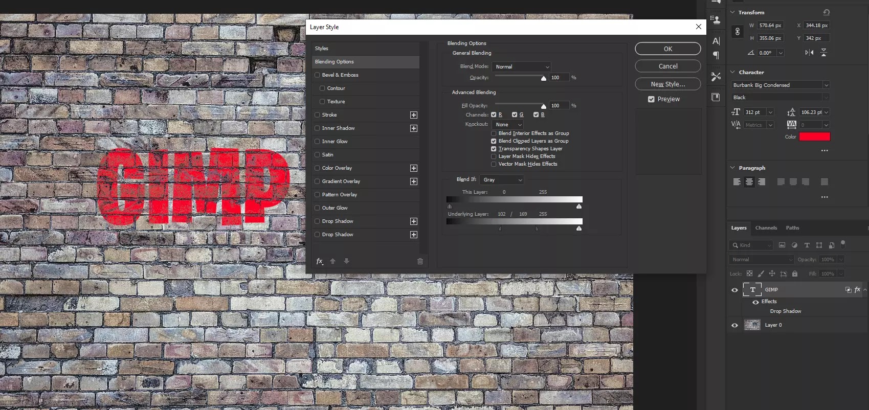This screenshot has width=869, height=410.
Task: Open the leading dropdown showing 106.23 pt
Action: coord(826,112)
